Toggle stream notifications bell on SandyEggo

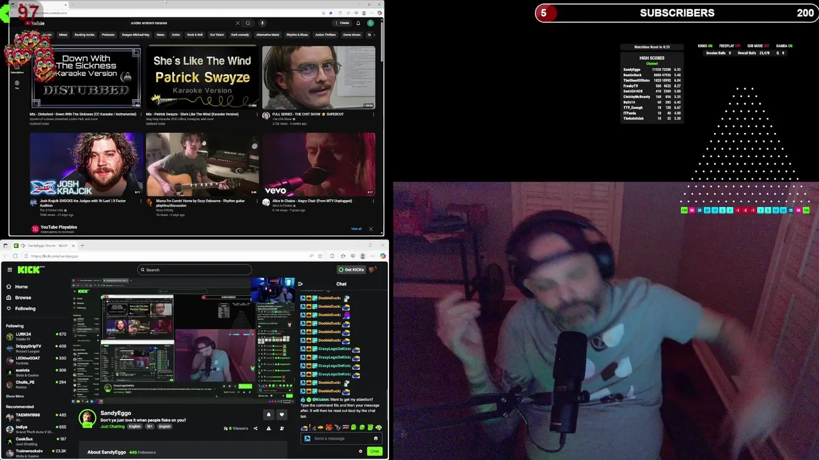click(269, 415)
